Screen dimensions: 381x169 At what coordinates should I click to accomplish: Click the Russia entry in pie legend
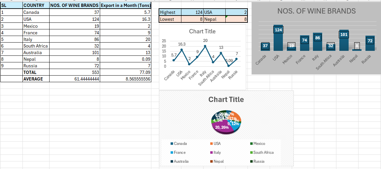coord(257,161)
